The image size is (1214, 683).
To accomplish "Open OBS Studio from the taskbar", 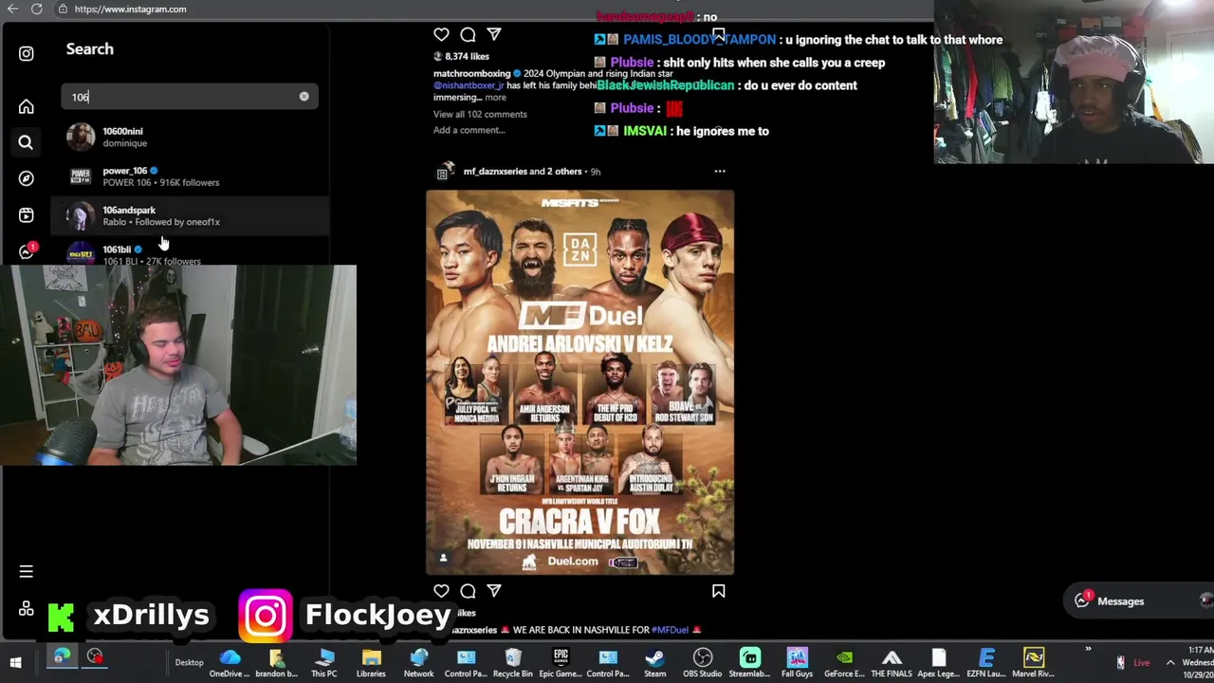I will tap(703, 662).
